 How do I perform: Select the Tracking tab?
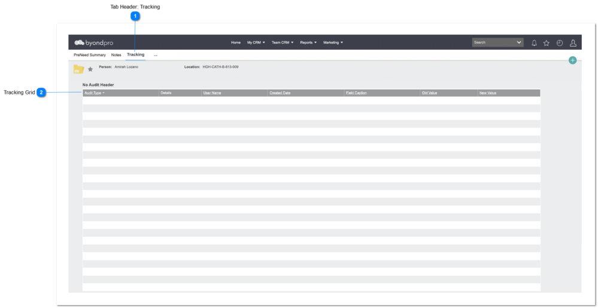(x=136, y=54)
